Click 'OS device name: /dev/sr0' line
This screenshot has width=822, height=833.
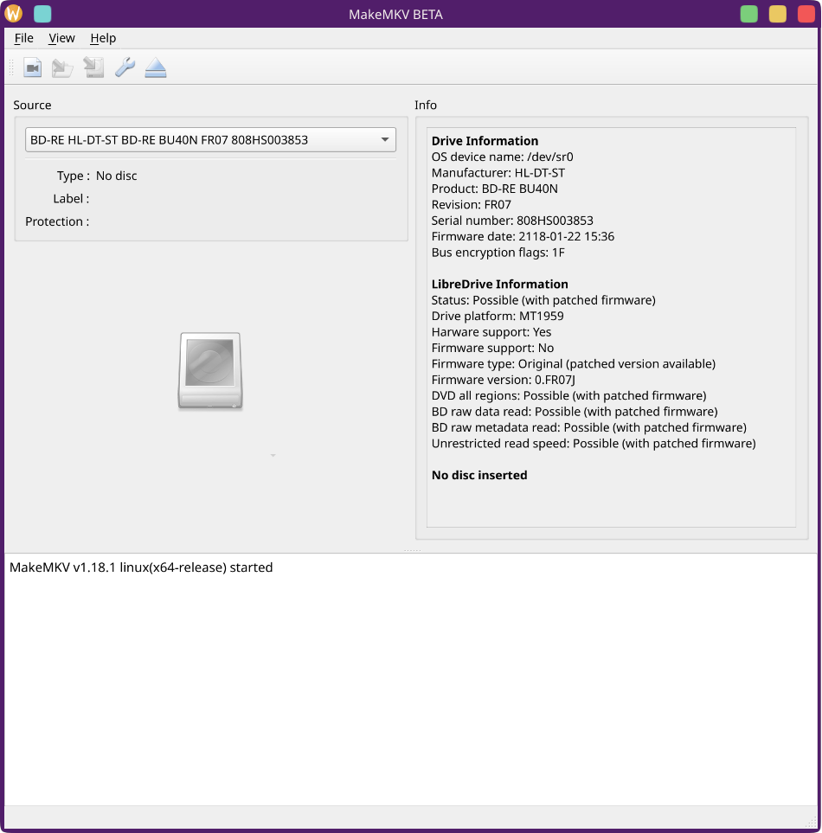point(502,157)
